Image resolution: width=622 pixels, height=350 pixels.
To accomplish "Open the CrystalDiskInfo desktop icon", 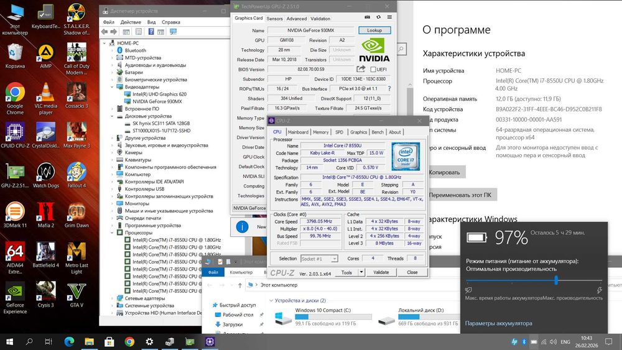I will (x=45, y=136).
